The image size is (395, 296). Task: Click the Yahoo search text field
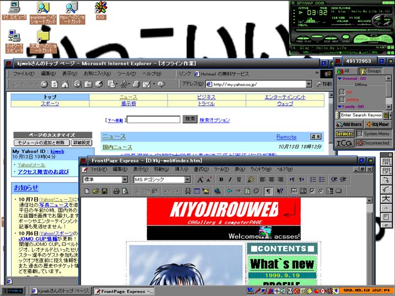tap(154, 119)
